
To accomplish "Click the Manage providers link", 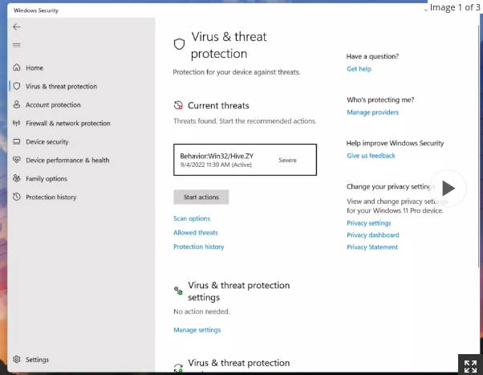I will pos(373,112).
